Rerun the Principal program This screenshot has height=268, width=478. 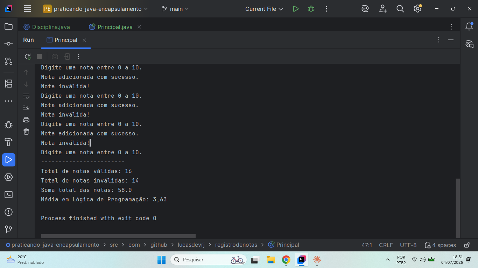pyautogui.click(x=28, y=57)
